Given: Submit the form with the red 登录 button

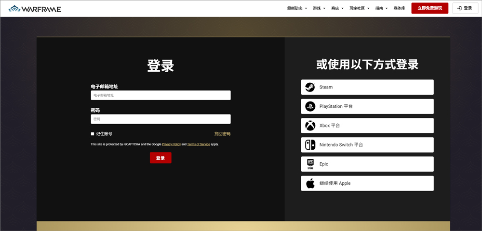Looking at the screenshot, I should [x=161, y=158].
